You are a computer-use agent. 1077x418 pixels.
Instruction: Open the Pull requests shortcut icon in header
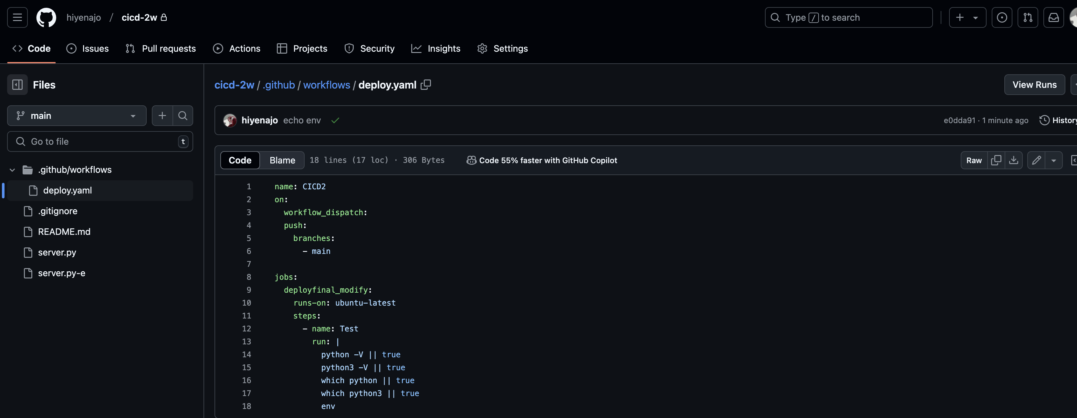1028,17
